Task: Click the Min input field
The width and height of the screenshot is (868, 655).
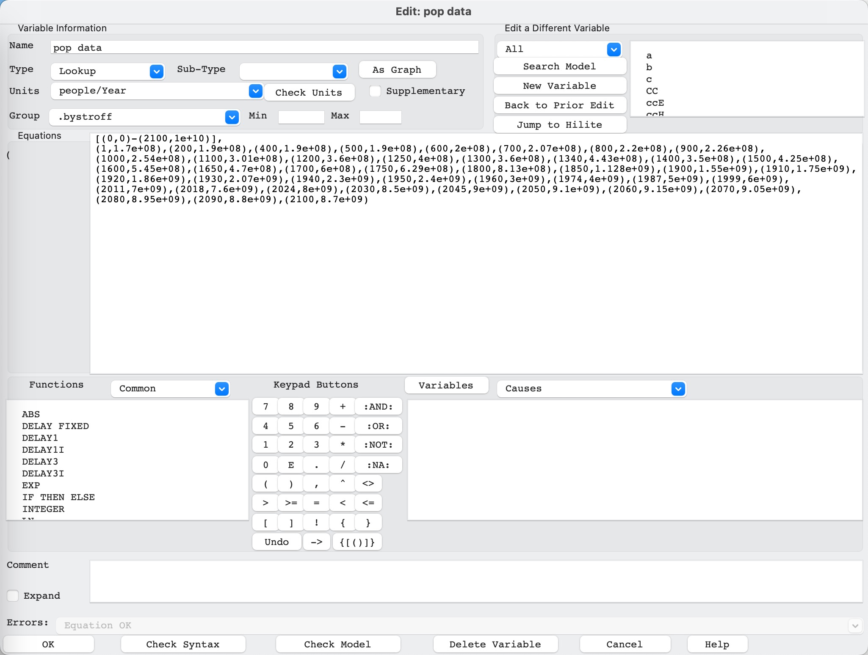Action: 301,117
